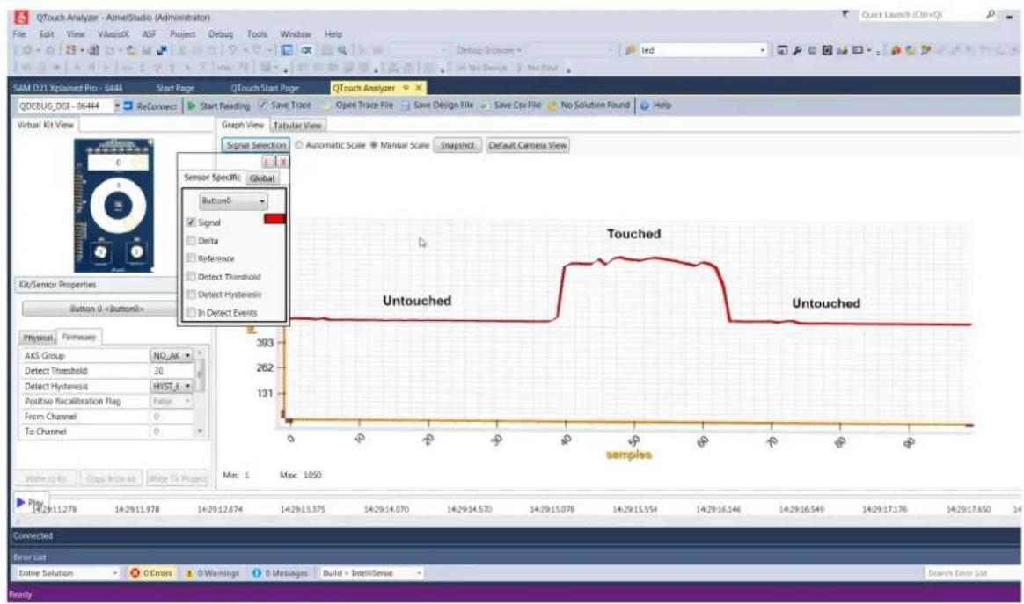Image resolution: width=1024 pixels, height=604 pixels.
Task: Close the Signal Selection popup
Action: 282,161
